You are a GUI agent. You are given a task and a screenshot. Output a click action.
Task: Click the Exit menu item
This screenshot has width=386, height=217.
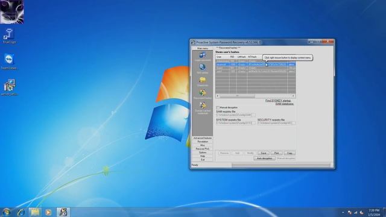(x=203, y=160)
